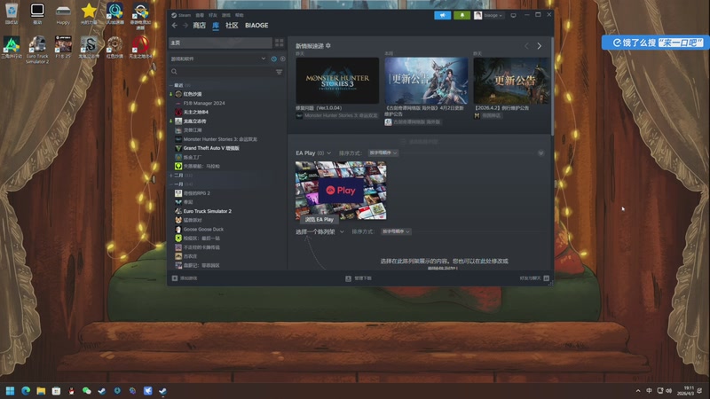Collapse the Recent group in game list
This screenshot has width=710, height=399.
[x=171, y=85]
